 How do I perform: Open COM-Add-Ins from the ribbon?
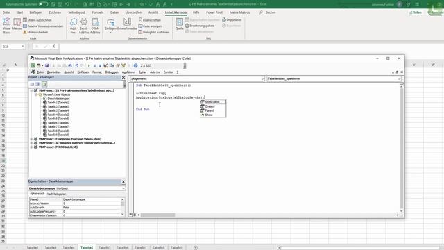click(95, 26)
